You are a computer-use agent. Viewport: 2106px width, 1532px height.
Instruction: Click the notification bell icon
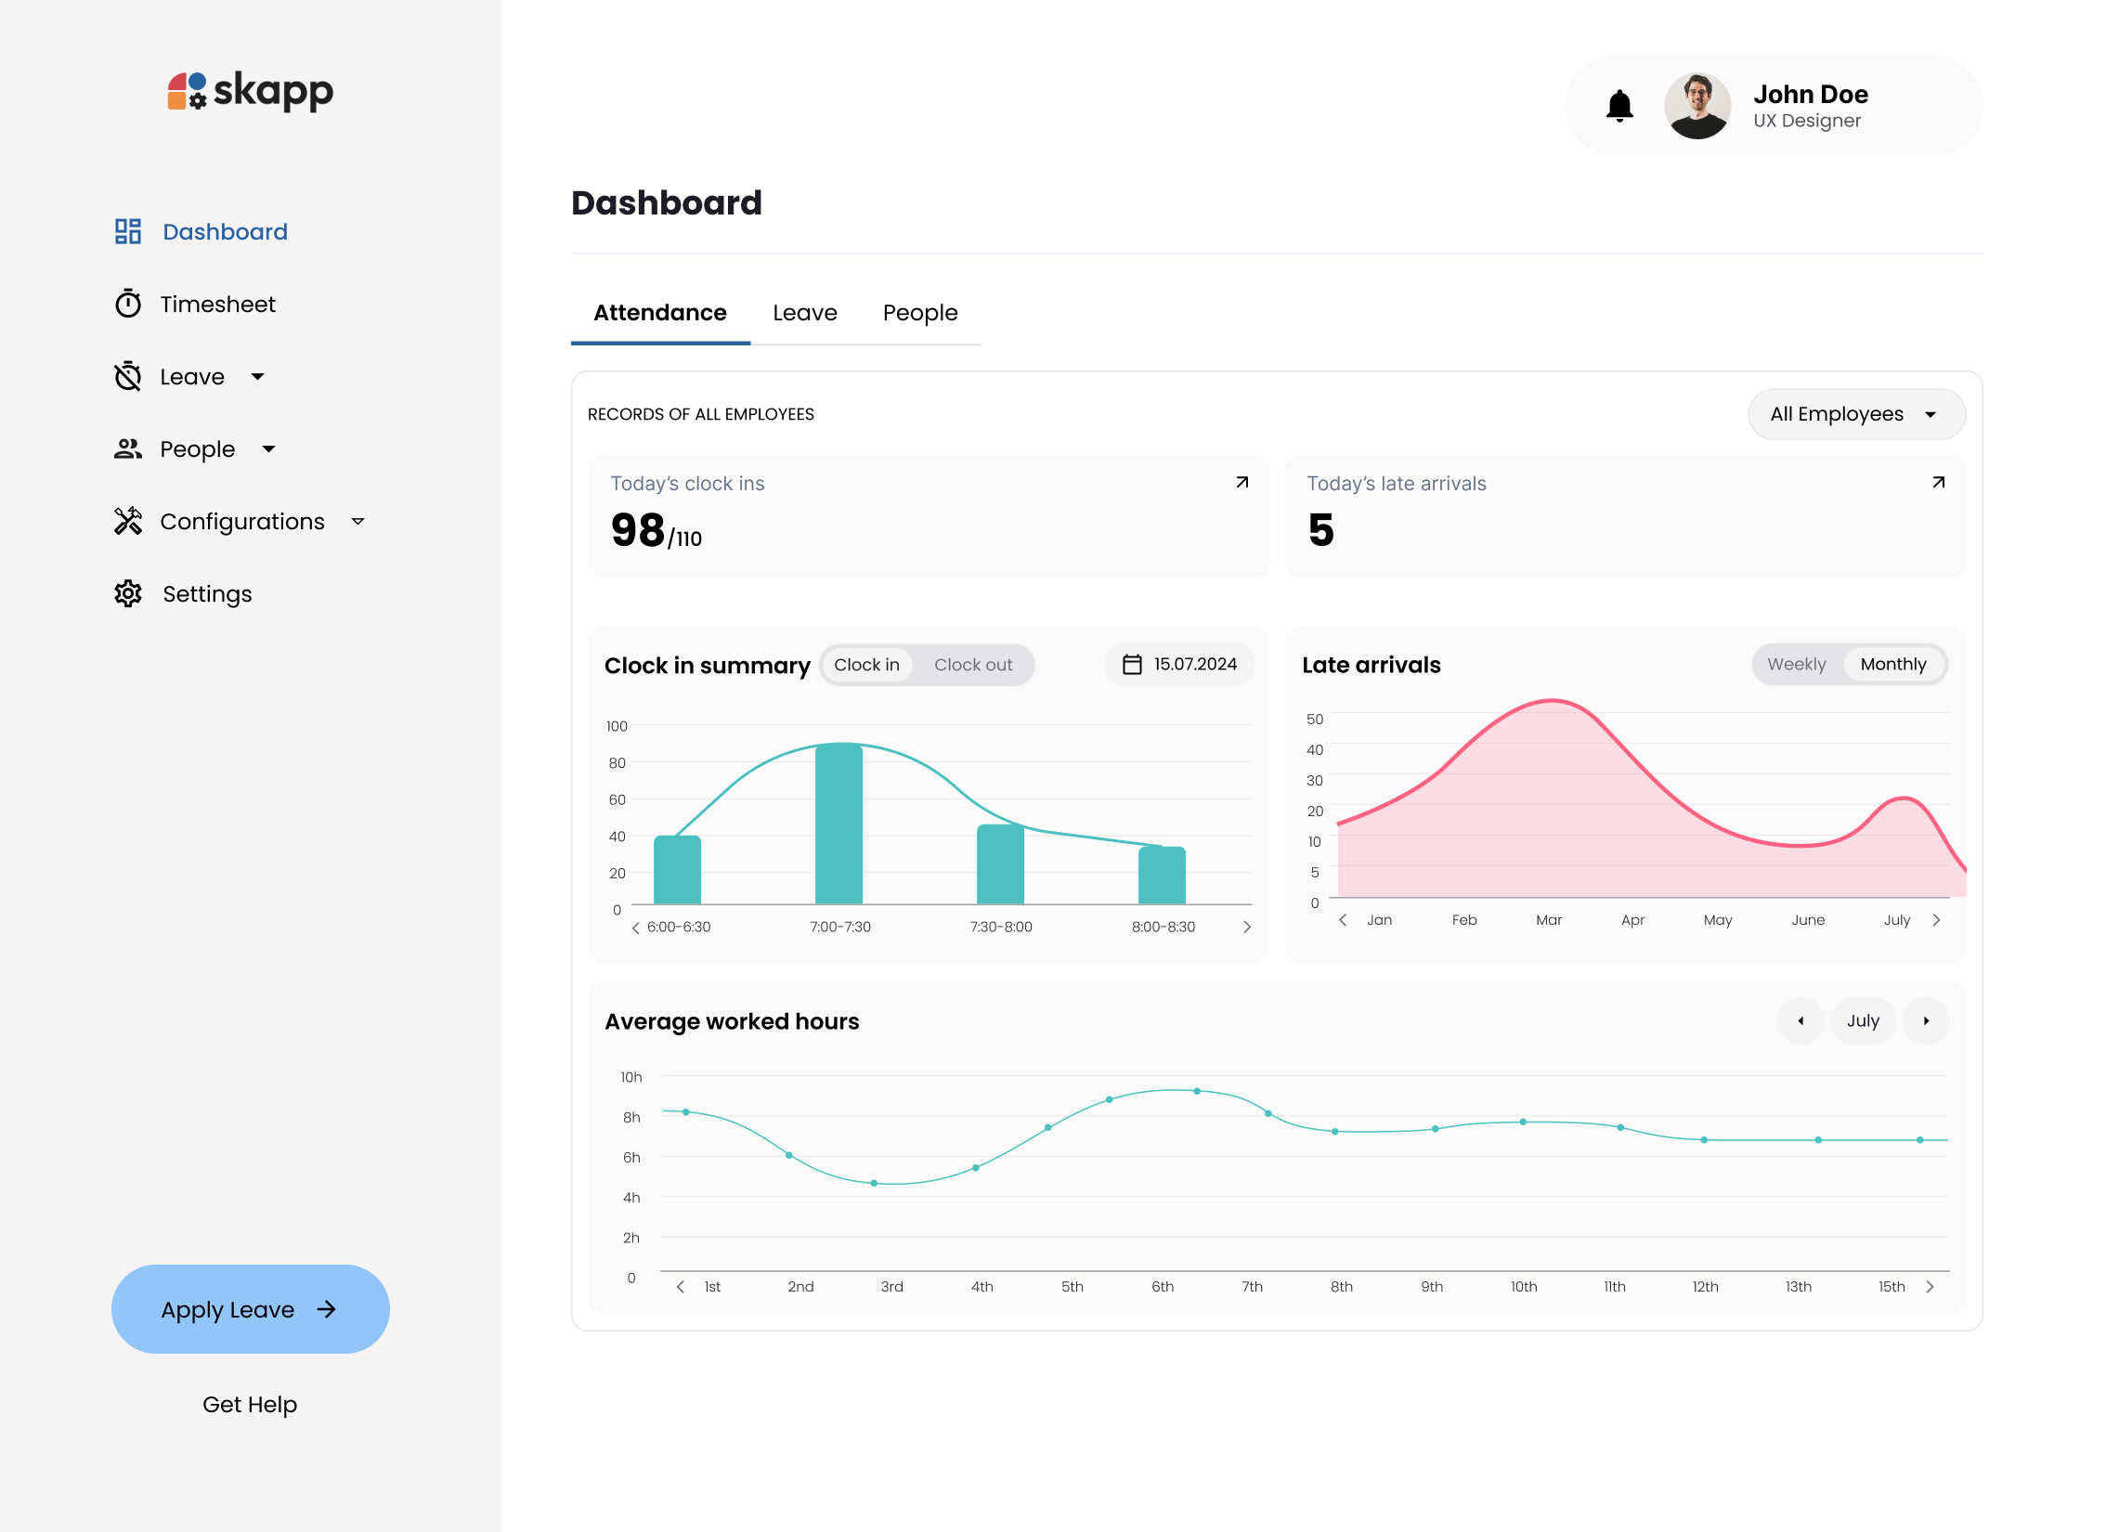point(1620,105)
